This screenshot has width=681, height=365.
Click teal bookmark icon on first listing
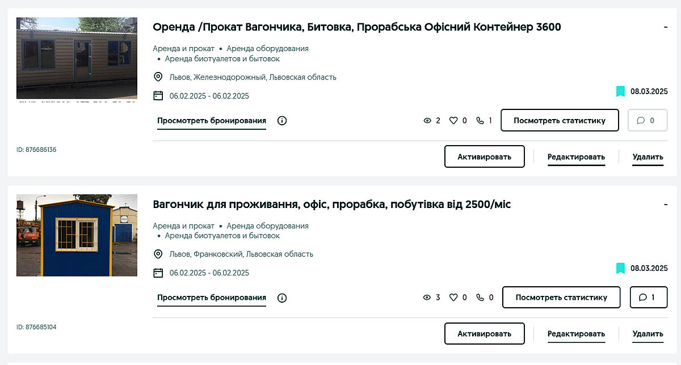pyautogui.click(x=621, y=91)
